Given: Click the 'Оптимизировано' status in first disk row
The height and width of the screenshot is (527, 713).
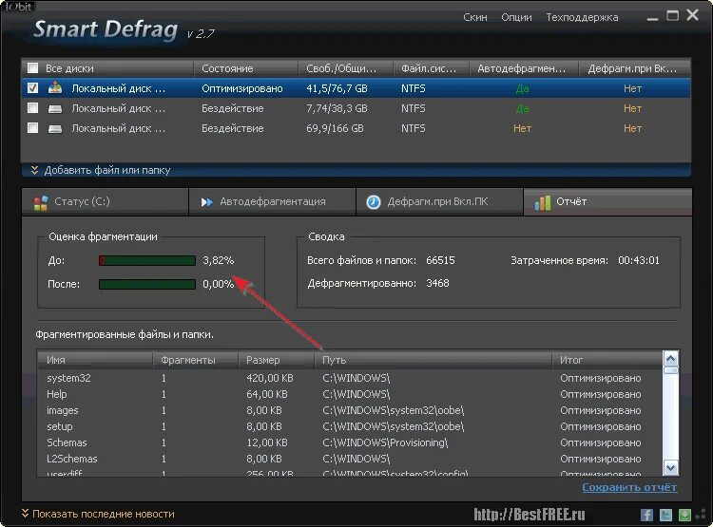Looking at the screenshot, I should [x=241, y=88].
